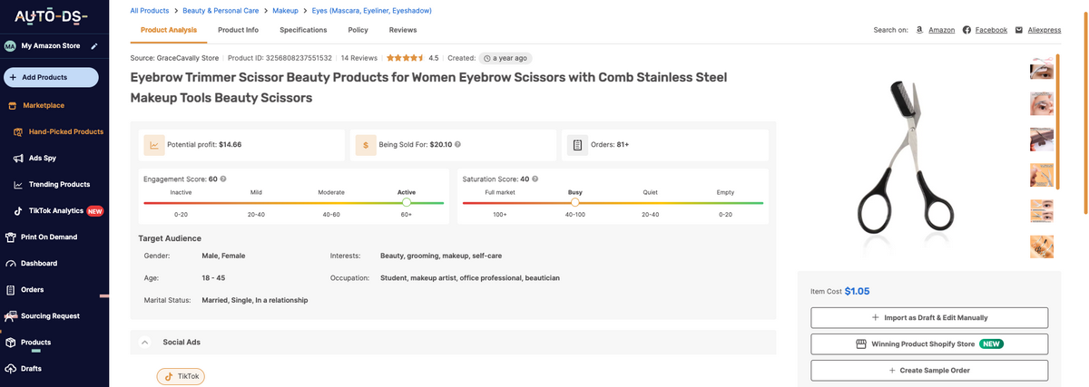Image resolution: width=1089 pixels, height=387 pixels.
Task: Click the Facebook search icon
Action: [966, 30]
